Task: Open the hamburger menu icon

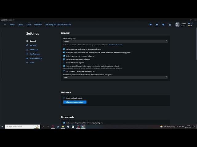Action: [x=5, y=24]
